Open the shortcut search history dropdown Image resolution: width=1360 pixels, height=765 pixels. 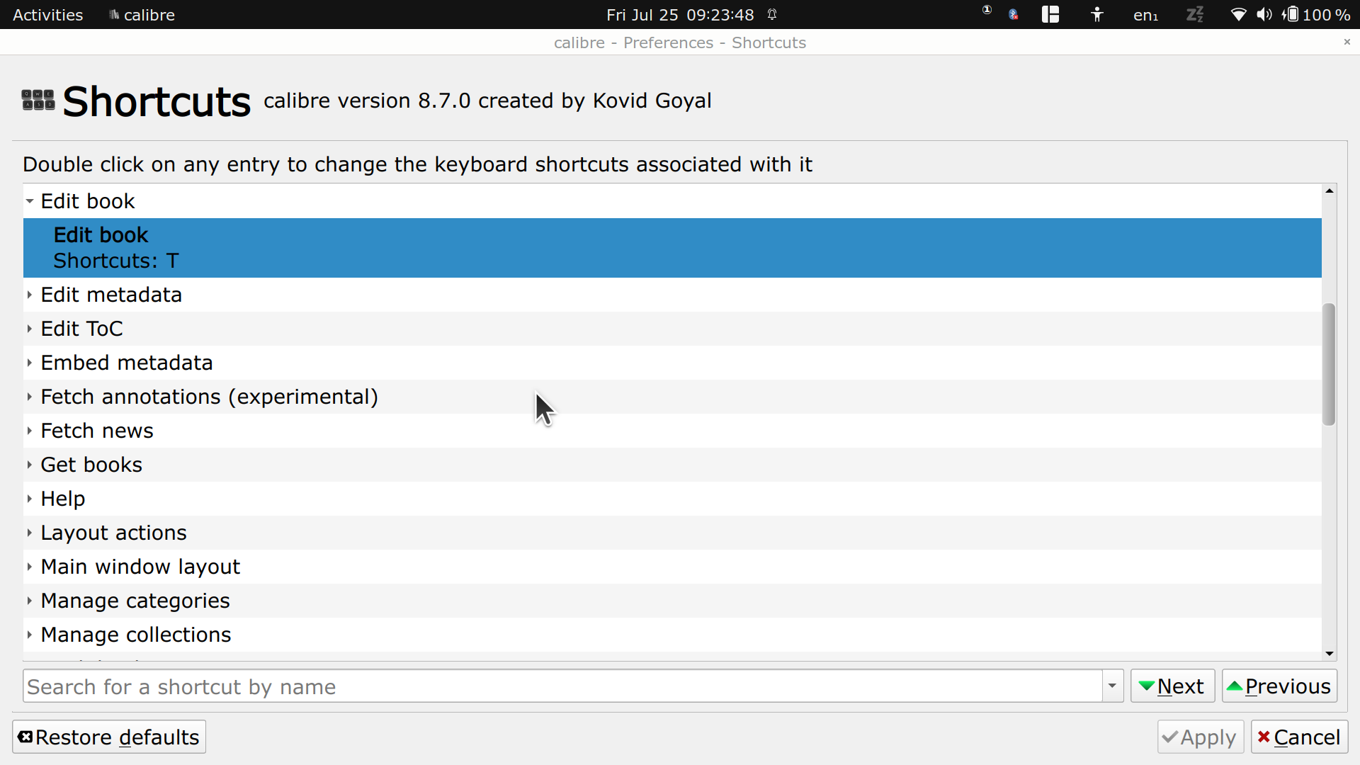coord(1112,686)
